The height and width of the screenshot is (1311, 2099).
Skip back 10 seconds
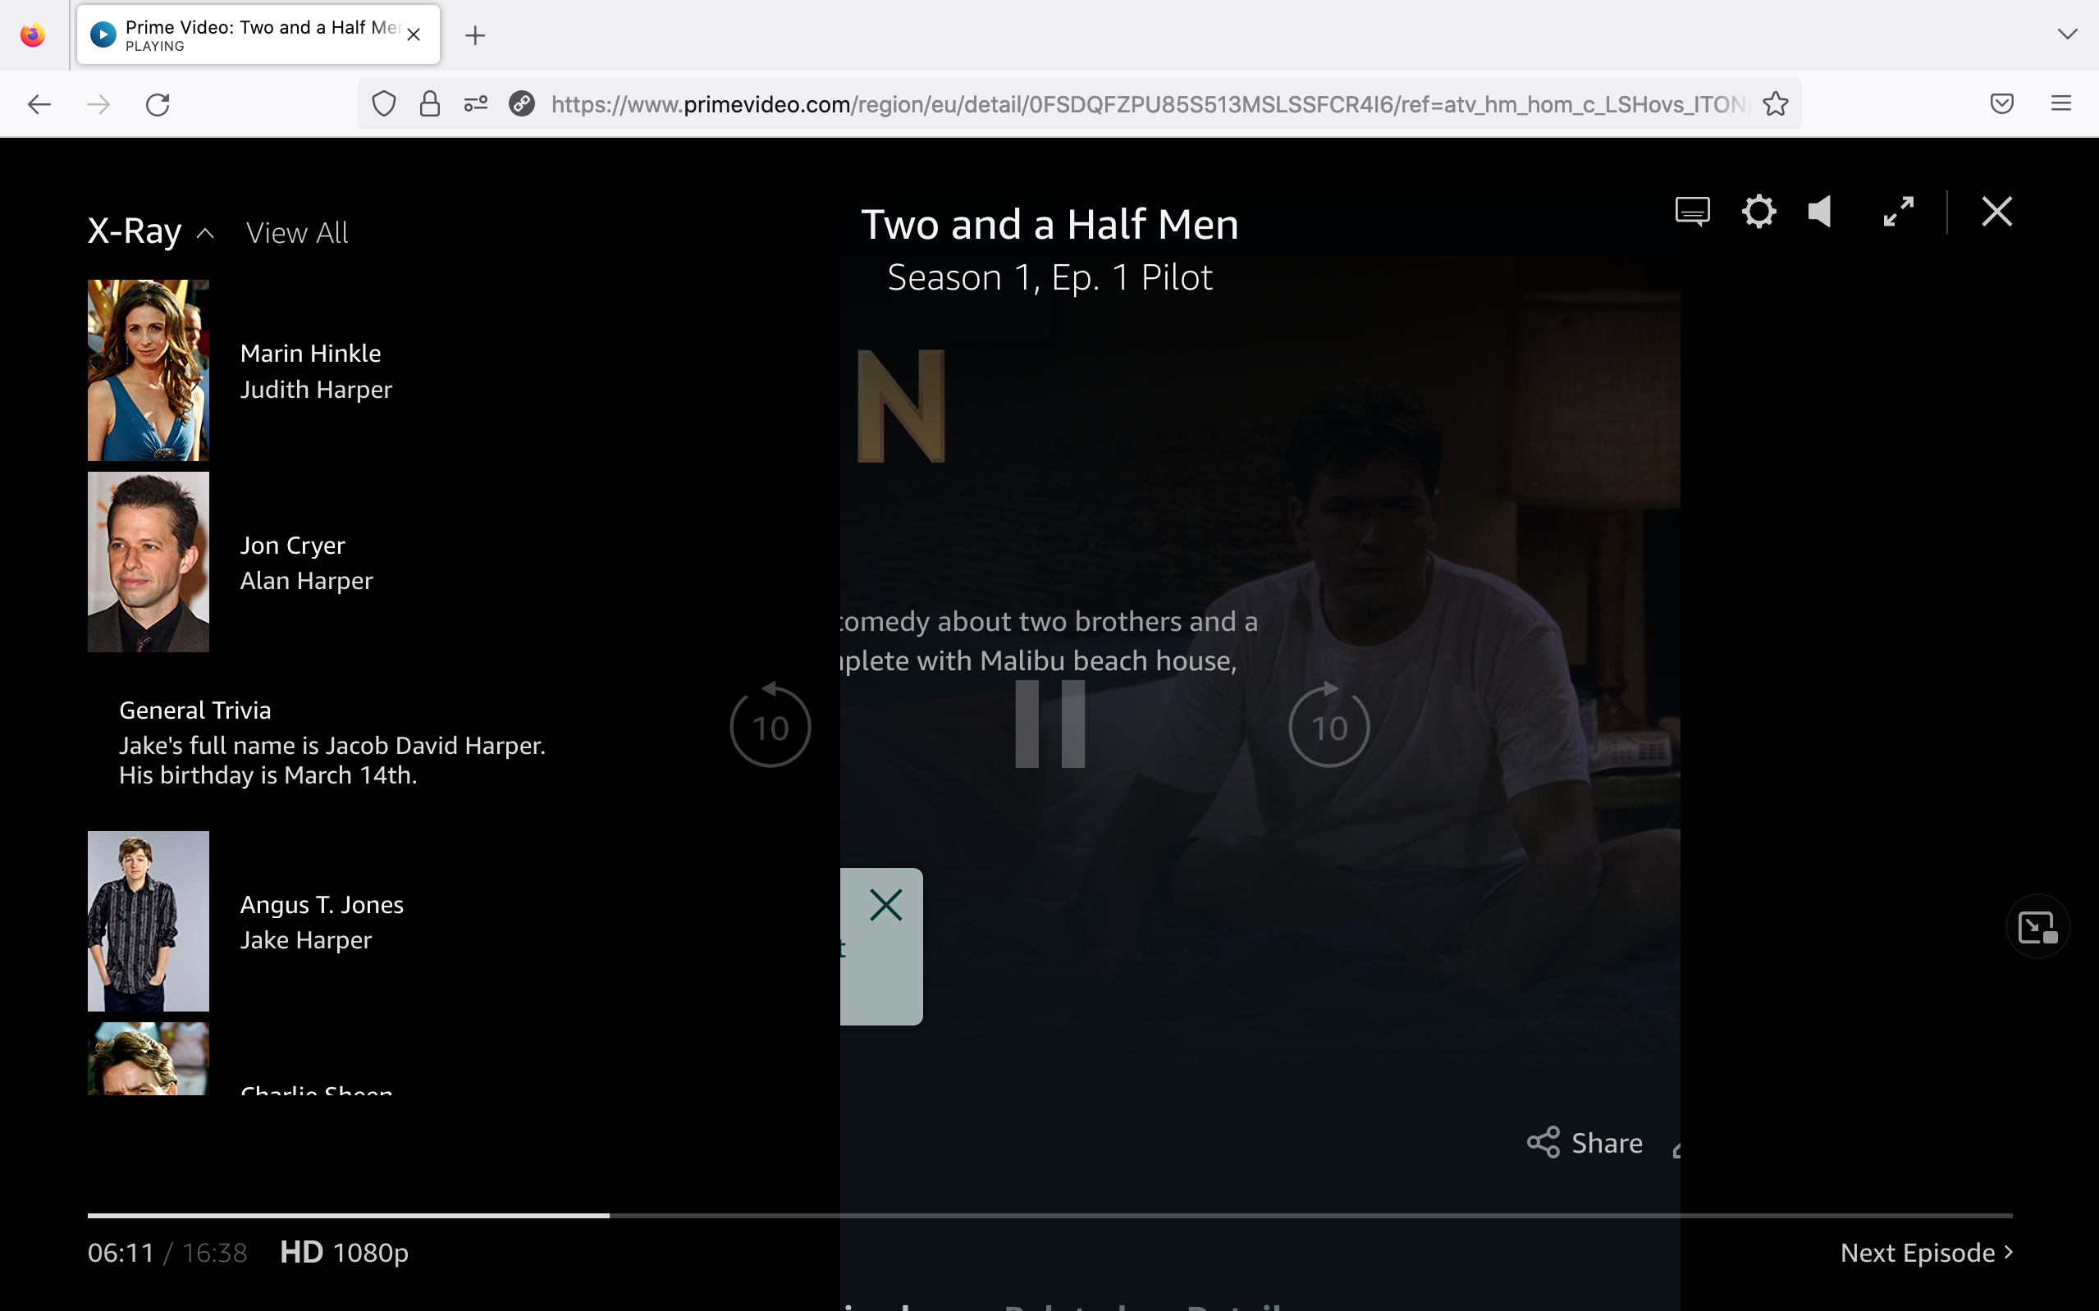(x=770, y=726)
